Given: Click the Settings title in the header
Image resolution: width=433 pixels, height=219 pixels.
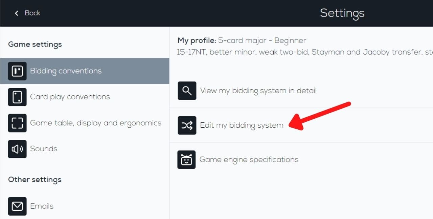Looking at the screenshot, I should (x=342, y=13).
